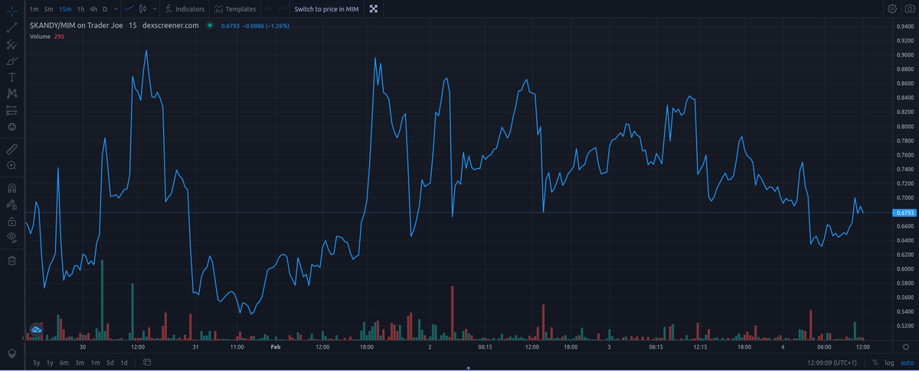Open chart settings gear icon
The height and width of the screenshot is (371, 919).
coord(892,9)
